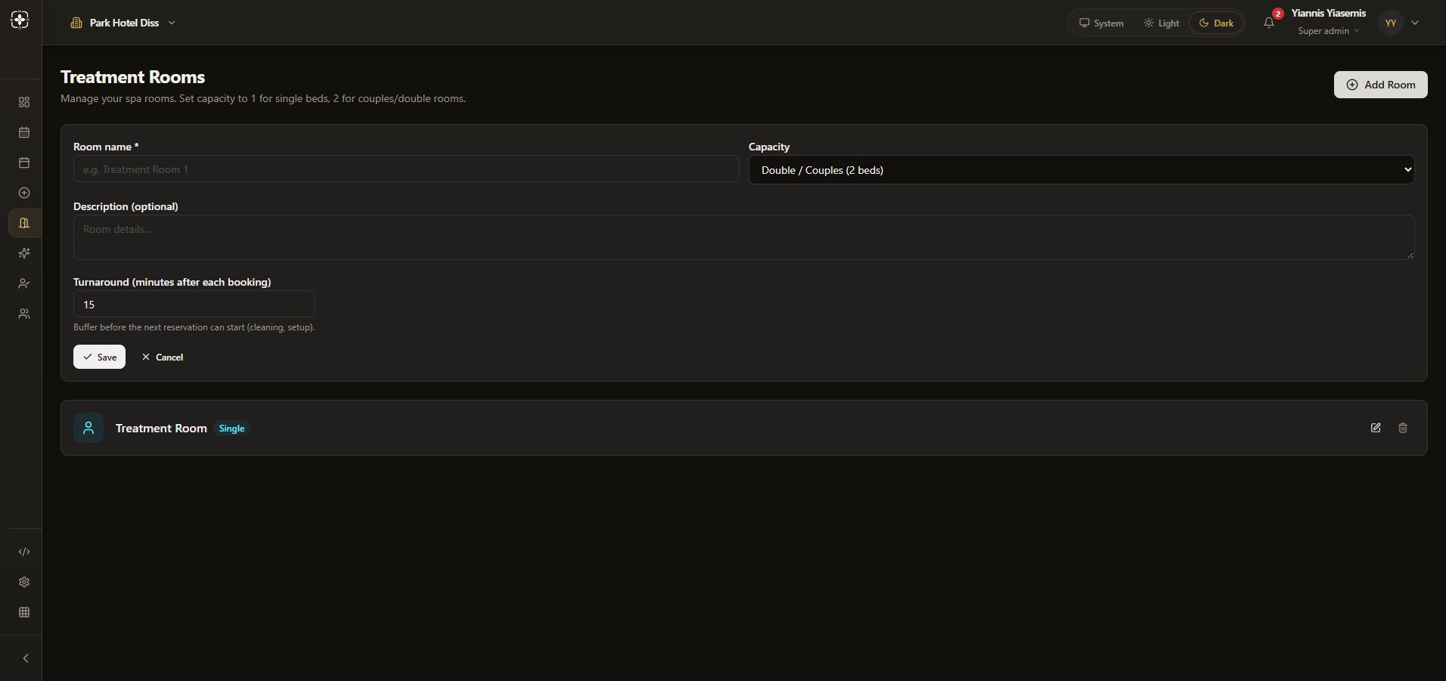
Task: Open the users group sidebar icon
Action: 24,314
